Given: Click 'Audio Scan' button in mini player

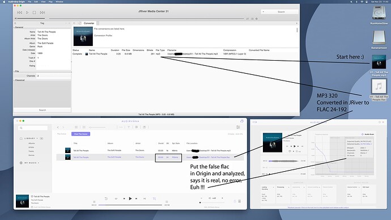Looking at the screenshot, I should 368,134.
